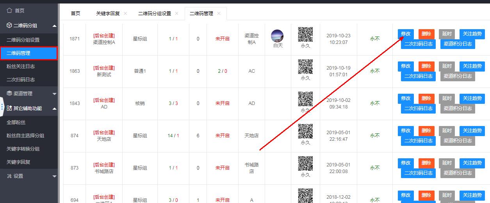Click the 天地店 name in row 874
This screenshot has height=203, width=490.
(104, 139)
